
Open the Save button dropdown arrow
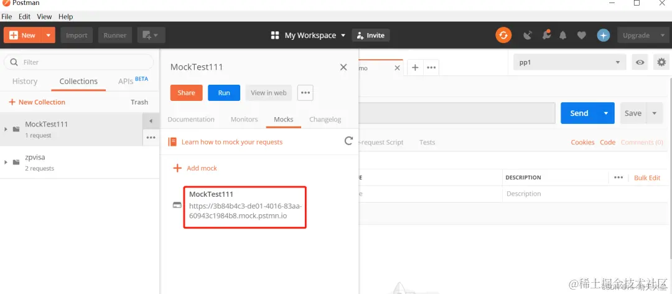coord(654,113)
